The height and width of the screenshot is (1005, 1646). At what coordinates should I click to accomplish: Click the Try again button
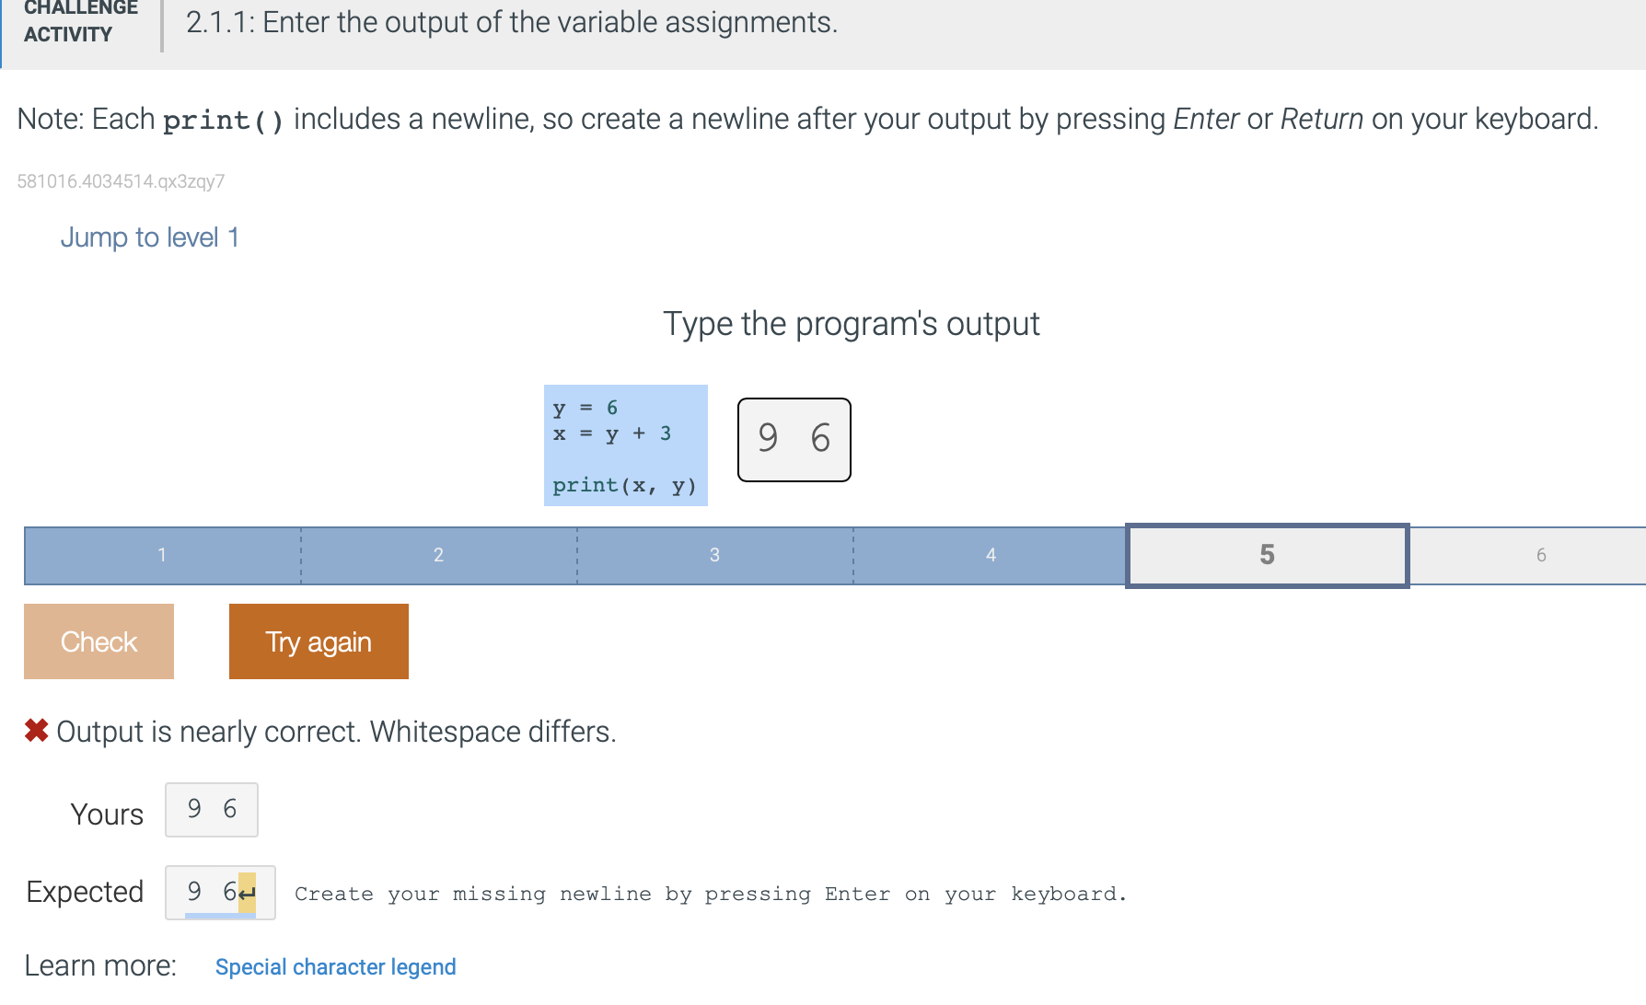tap(318, 641)
